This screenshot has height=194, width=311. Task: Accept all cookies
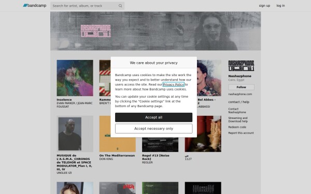pos(154,117)
